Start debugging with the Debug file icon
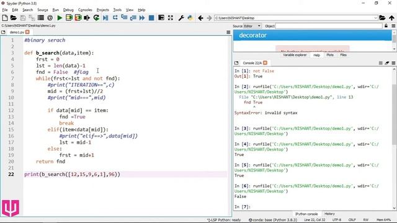 tap(105, 18)
